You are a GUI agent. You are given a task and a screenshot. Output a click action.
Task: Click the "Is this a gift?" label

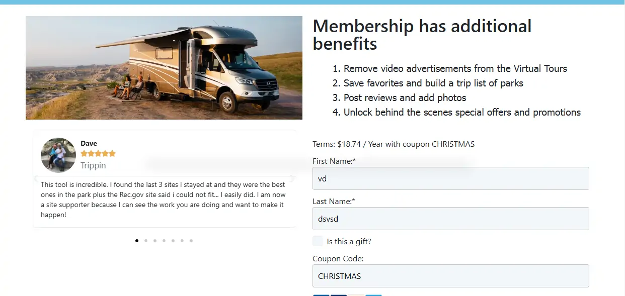pos(349,242)
